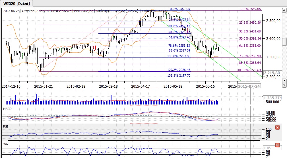Click the Zamknięcie 2 333,82 (-0,89%) header value
The width and height of the screenshot is (287, 158).
[117, 11]
